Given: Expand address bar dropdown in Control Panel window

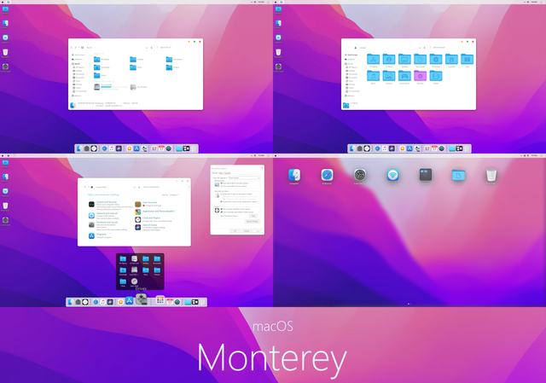Looking at the screenshot, I should click(x=134, y=188).
